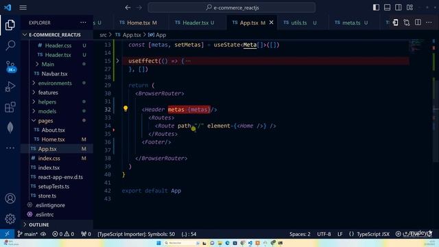Publish changes with the cloud sync icon
Image resolution: width=439 pixels, height=247 pixels.
coord(43,234)
